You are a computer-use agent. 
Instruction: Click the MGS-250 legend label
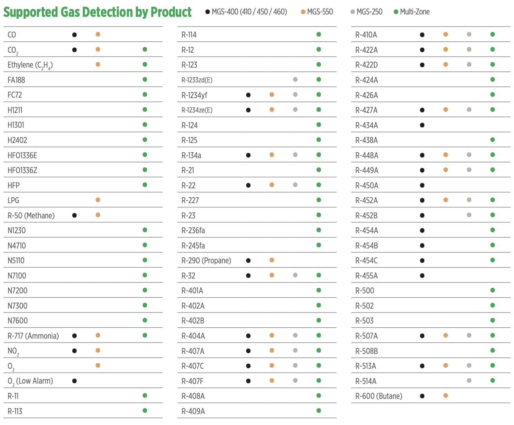[x=369, y=12]
